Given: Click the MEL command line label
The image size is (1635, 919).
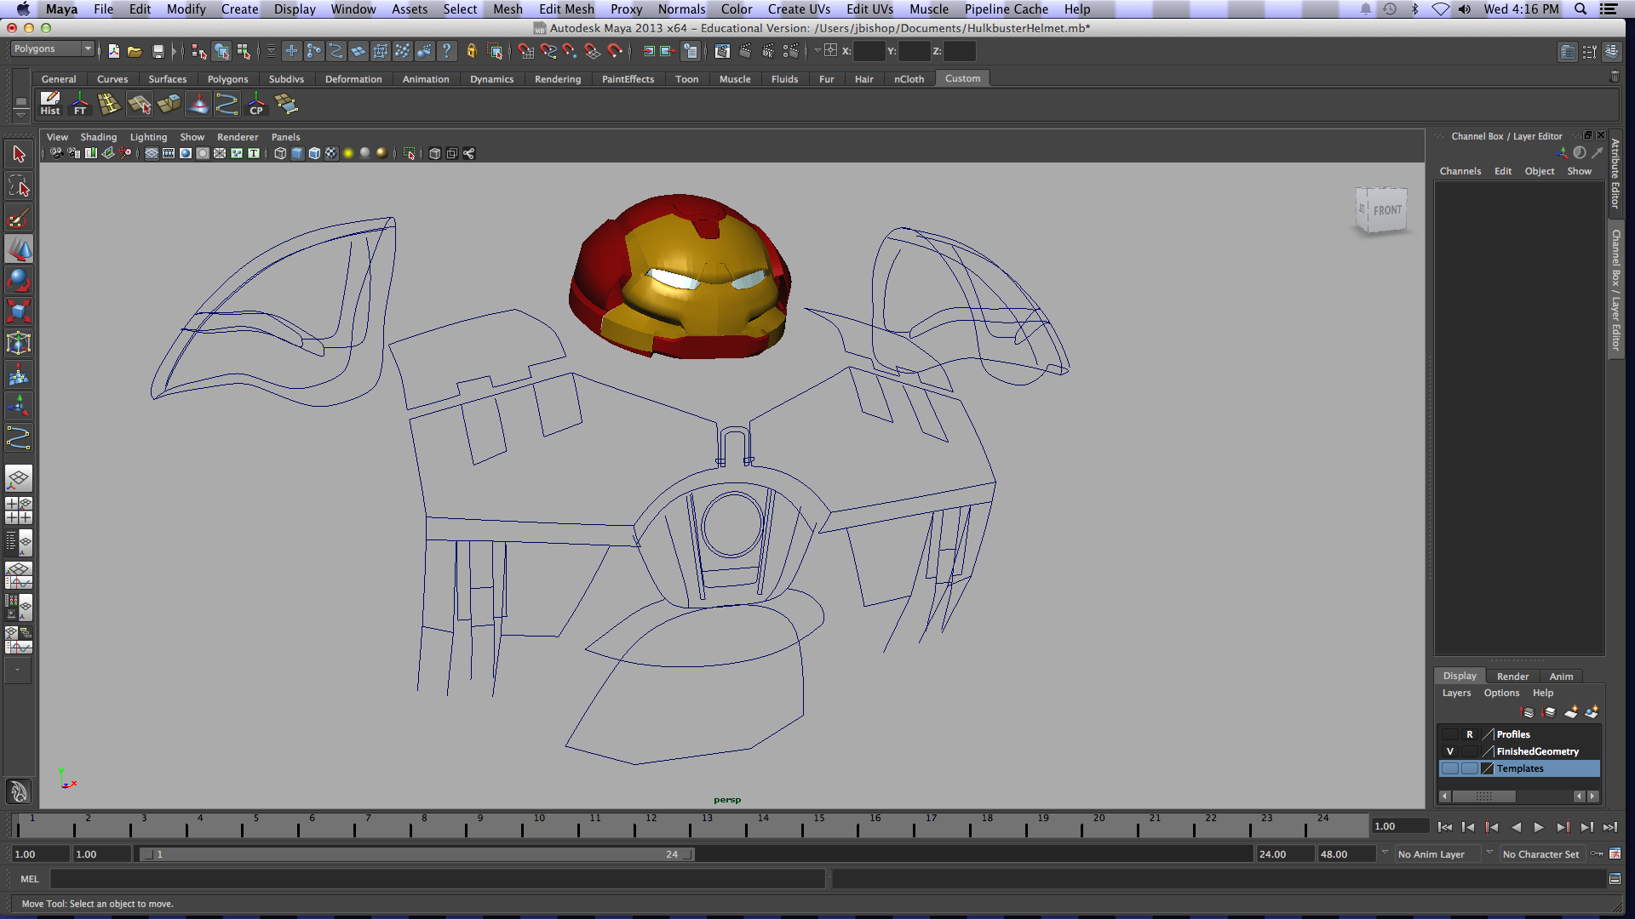Looking at the screenshot, I should pyautogui.click(x=30, y=879).
